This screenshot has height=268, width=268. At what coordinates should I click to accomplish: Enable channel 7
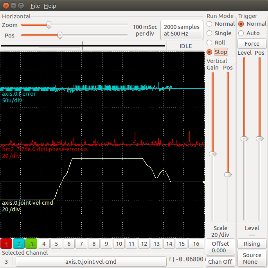coord(81,243)
